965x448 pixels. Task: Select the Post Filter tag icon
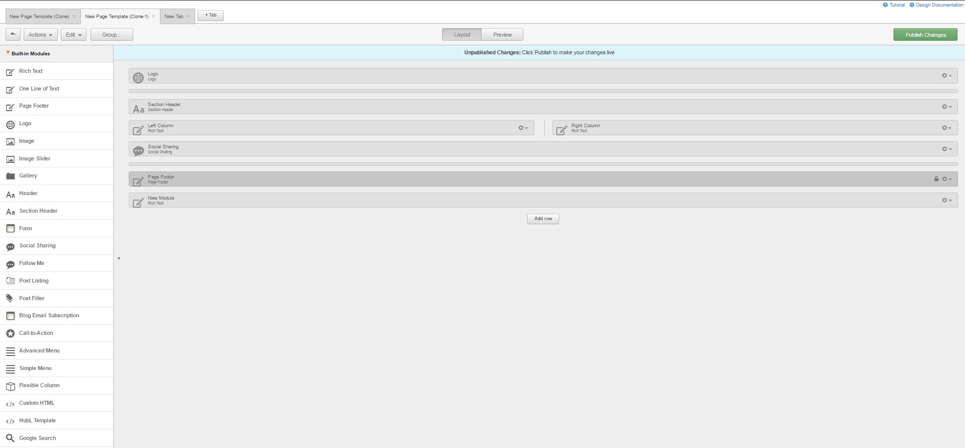[10, 299]
